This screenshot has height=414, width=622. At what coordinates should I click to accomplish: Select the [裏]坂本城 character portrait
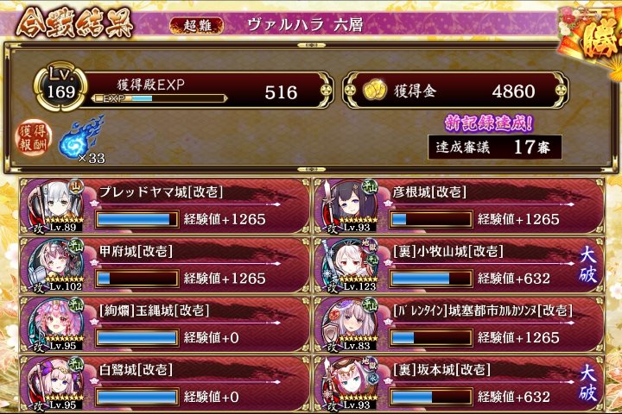(x=350, y=383)
